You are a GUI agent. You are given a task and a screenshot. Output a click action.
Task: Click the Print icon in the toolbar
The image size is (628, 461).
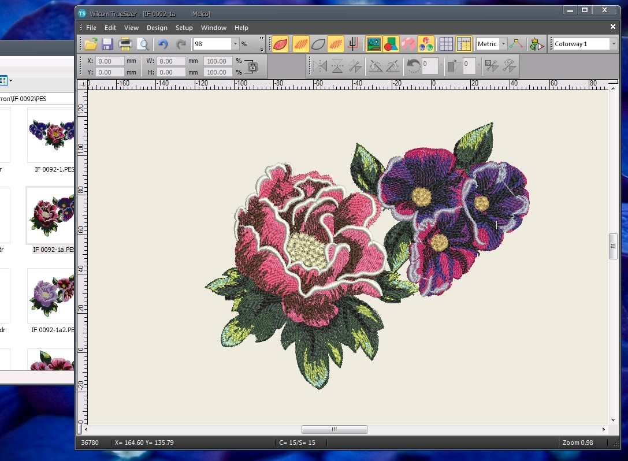point(125,44)
